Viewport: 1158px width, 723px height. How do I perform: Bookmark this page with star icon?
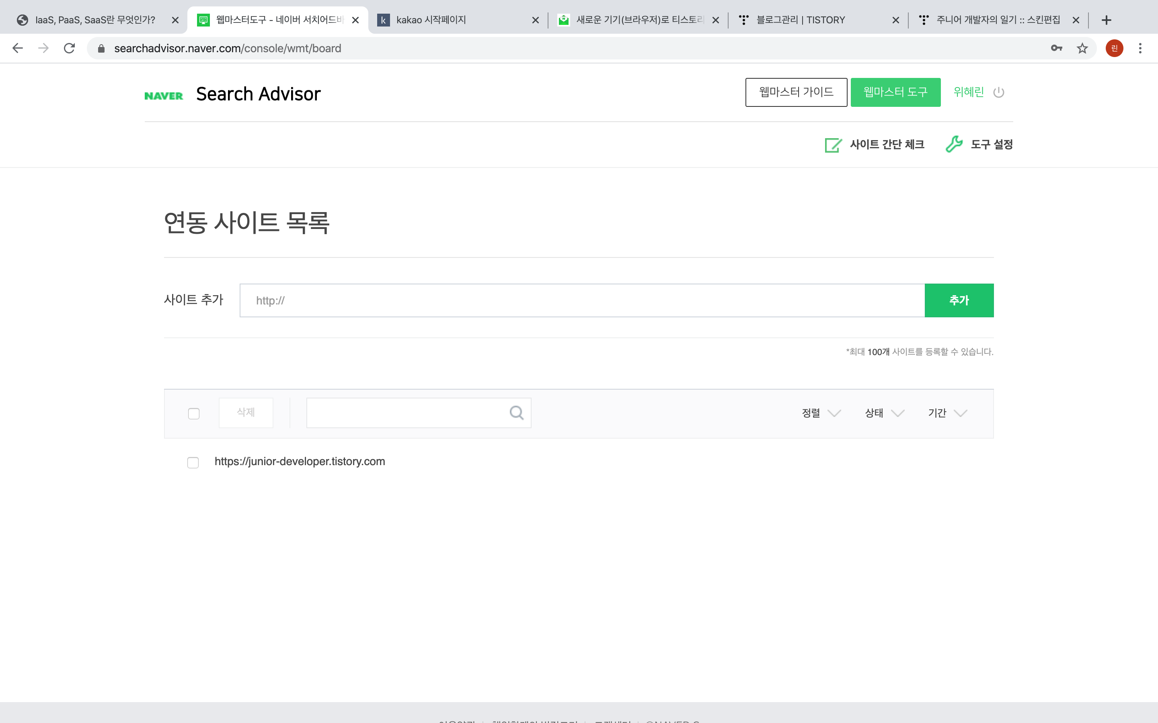coord(1082,48)
